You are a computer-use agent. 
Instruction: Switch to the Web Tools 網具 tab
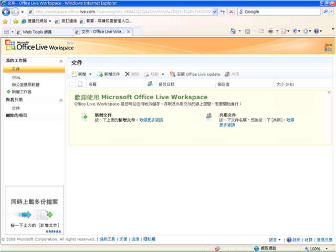click(x=44, y=32)
